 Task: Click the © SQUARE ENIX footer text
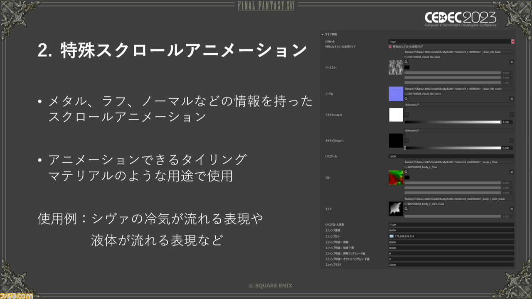tap(271, 286)
